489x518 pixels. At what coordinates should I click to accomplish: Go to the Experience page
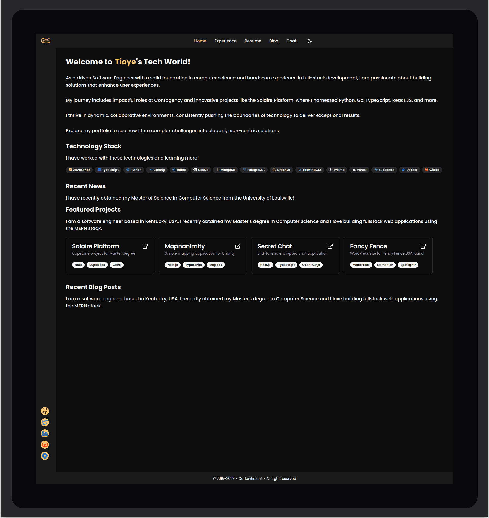tap(225, 41)
